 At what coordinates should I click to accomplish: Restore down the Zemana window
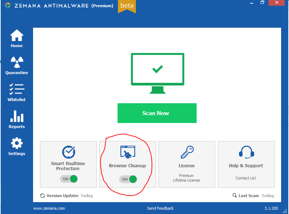(262, 3)
